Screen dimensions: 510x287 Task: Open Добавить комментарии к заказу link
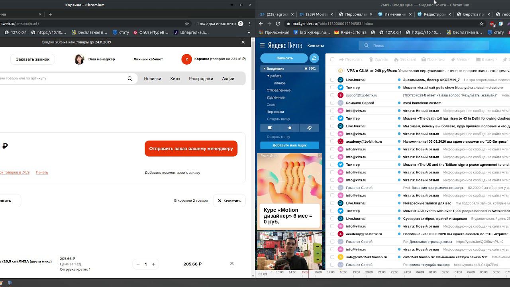coord(173,173)
